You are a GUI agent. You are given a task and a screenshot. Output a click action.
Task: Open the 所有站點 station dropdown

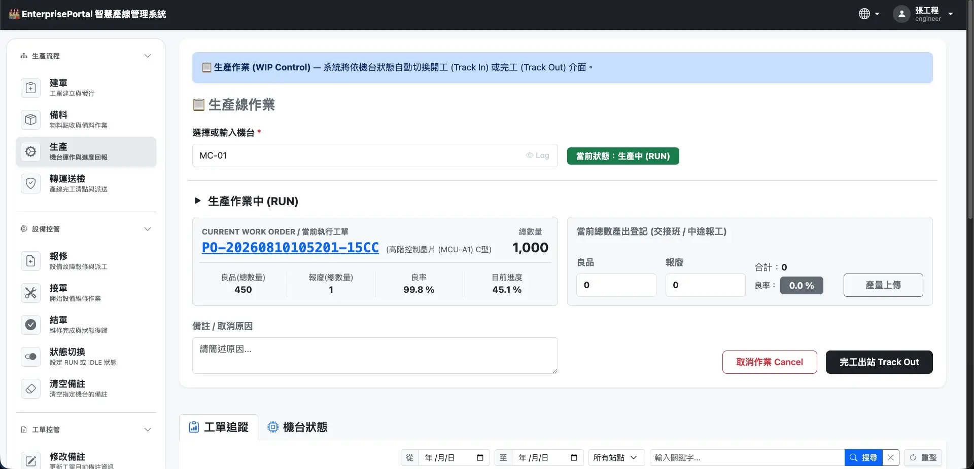point(616,458)
